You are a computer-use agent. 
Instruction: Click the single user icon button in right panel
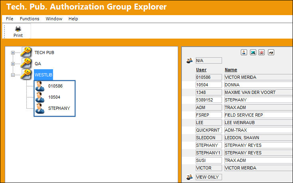pyautogui.click(x=244, y=53)
